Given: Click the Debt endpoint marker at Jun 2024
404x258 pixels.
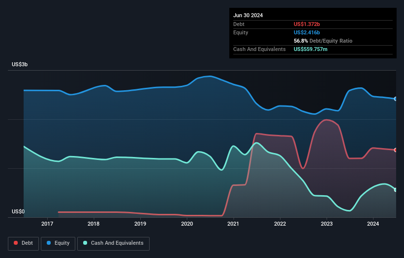Looking at the screenshot, I should (x=396, y=150).
